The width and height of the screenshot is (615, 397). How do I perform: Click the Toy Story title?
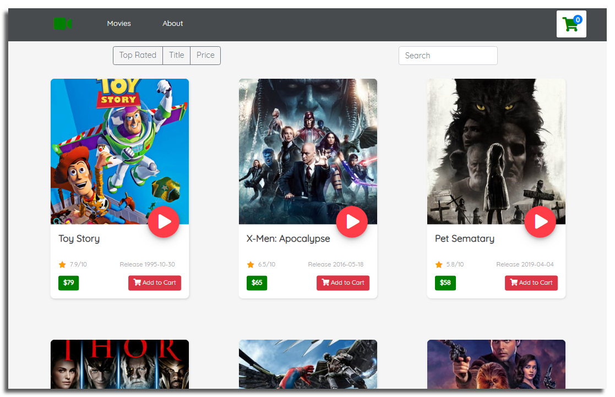(x=79, y=238)
